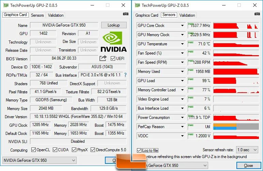Click the GPU-Z app icon in right title bar
This screenshot has width=263, height=171.
click(137, 5)
